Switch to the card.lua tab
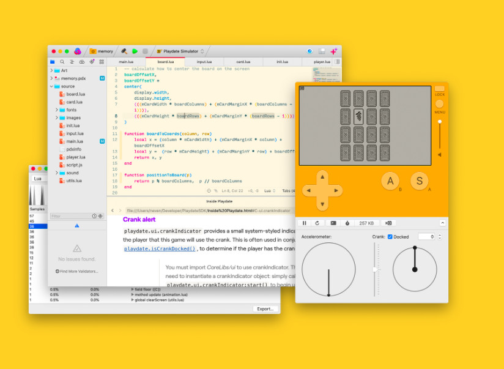This screenshot has width=504, height=369. [x=243, y=62]
